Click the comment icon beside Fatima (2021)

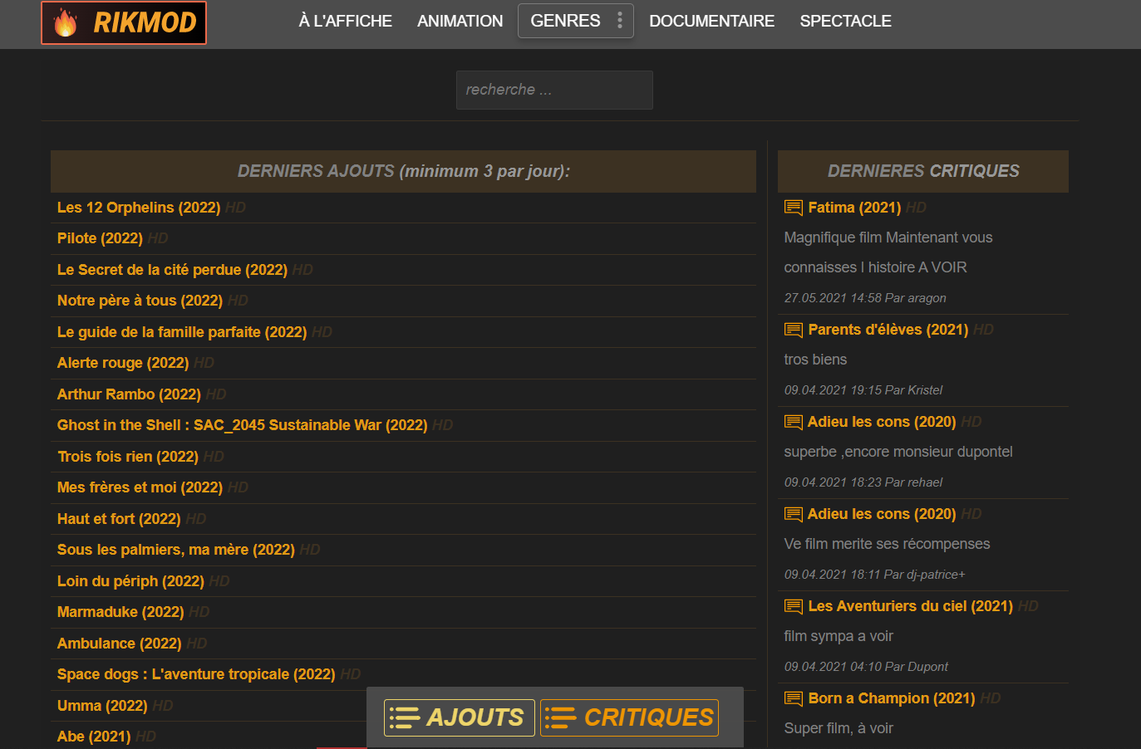[794, 208]
